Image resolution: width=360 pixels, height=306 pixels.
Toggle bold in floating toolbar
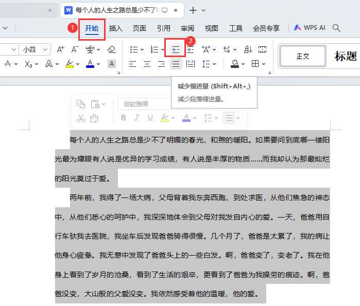coord(124,118)
